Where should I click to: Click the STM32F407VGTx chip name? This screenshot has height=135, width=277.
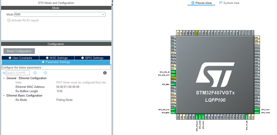tap(215, 93)
